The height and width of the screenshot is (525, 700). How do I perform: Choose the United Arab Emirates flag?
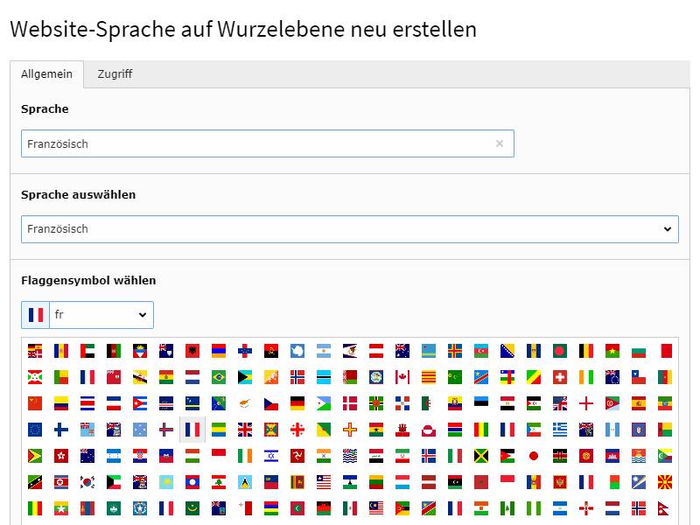[87, 351]
